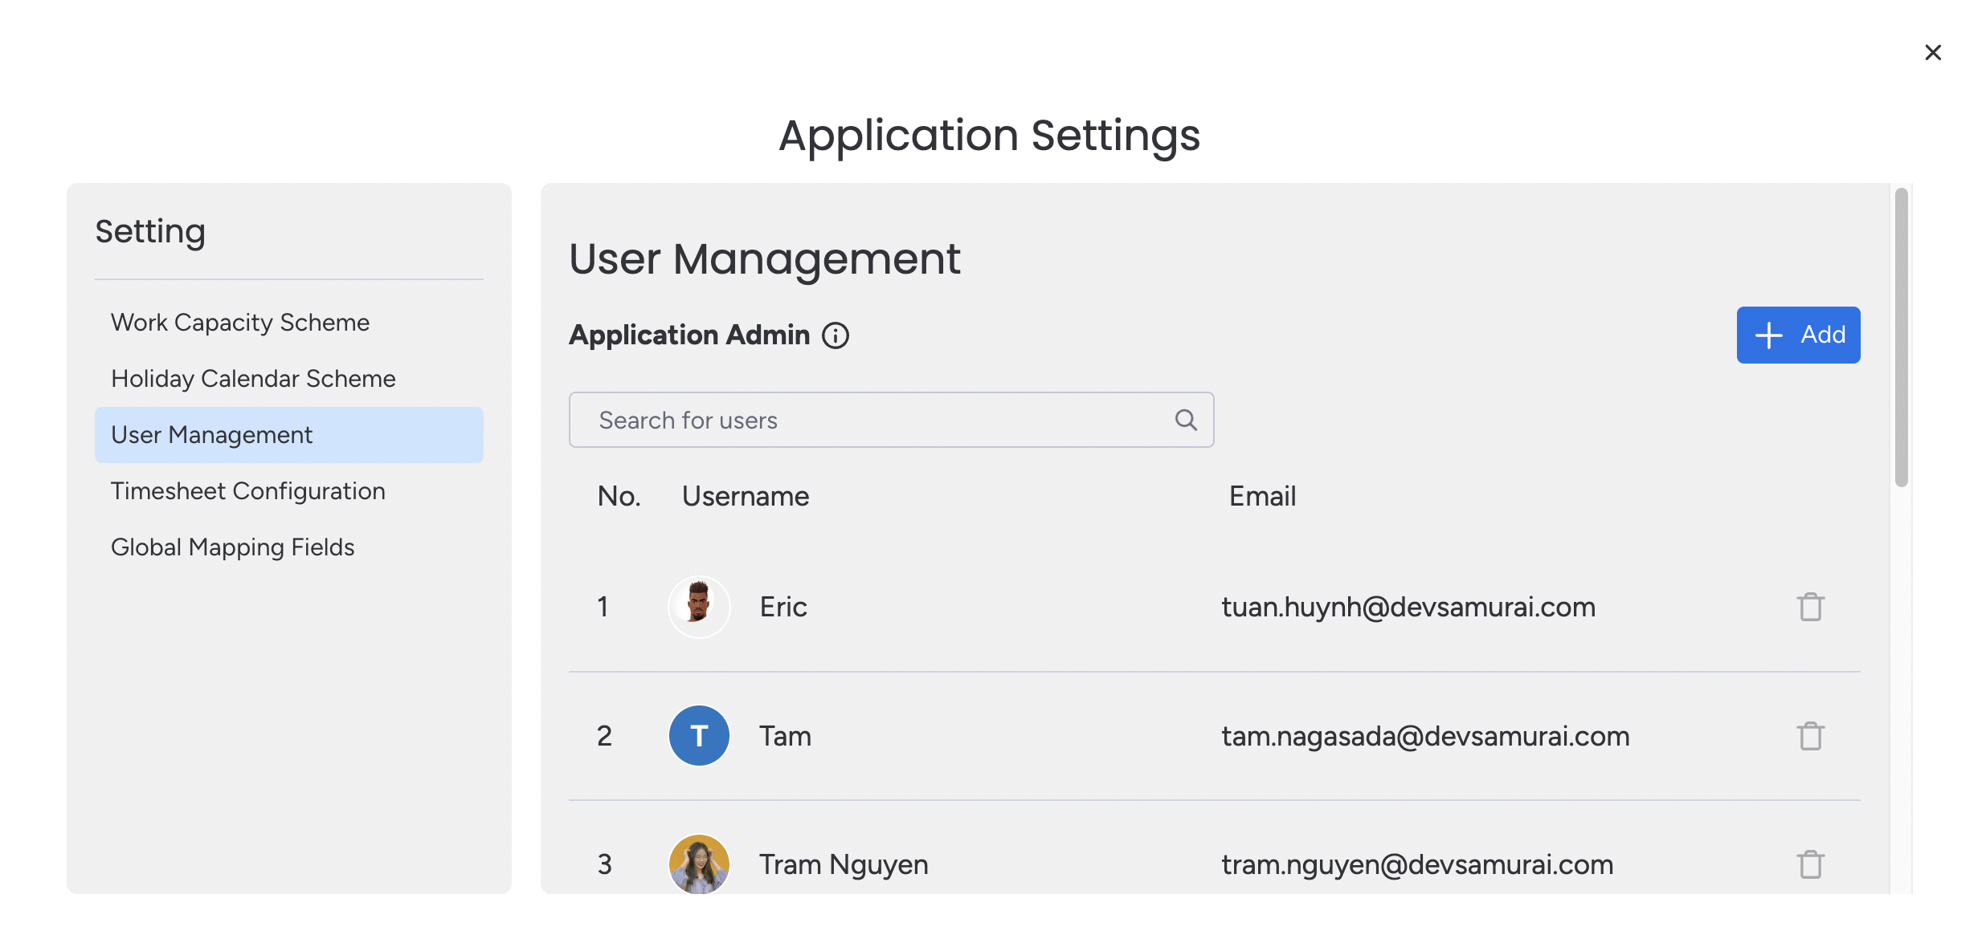
Task: Select Work Capacity Scheme setting
Action: point(240,322)
